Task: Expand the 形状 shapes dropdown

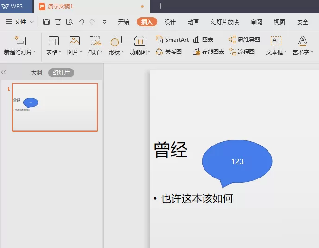Action: pyautogui.click(x=123, y=52)
